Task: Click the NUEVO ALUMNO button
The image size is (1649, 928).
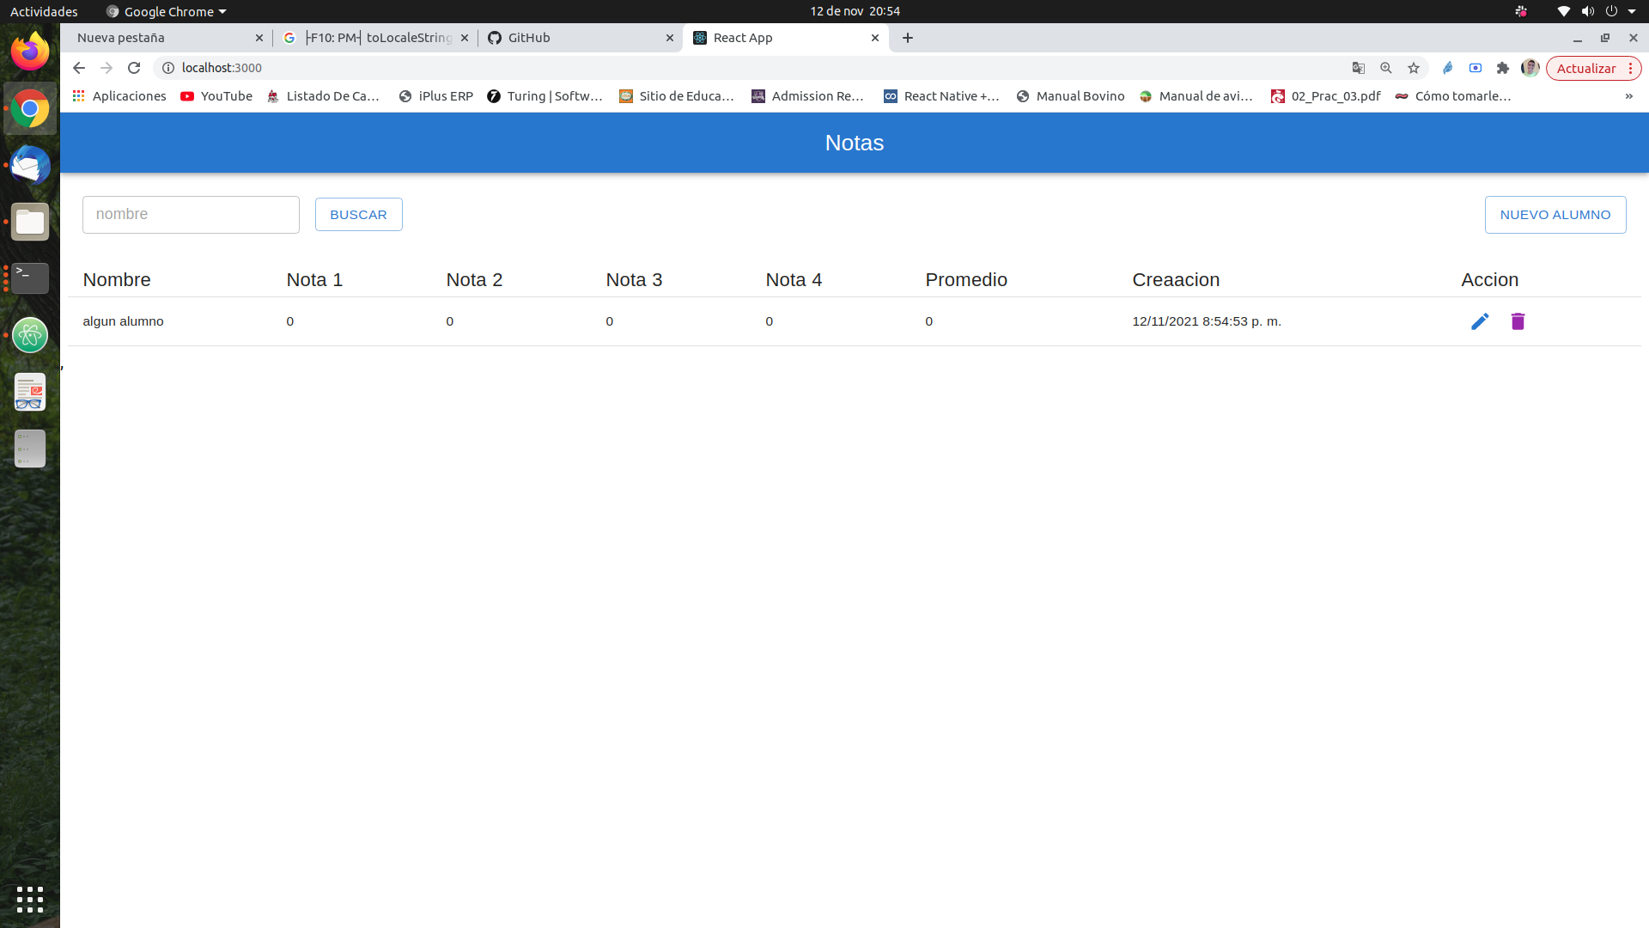Action: [1555, 214]
